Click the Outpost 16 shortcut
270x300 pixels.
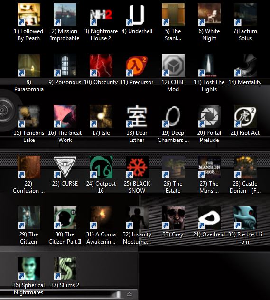pos(101,167)
